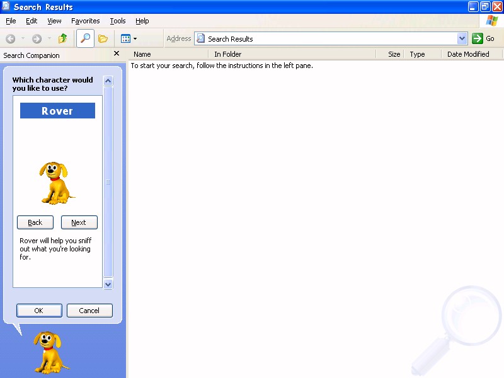Click Next to see another character
The width and height of the screenshot is (504, 378).
[79, 222]
